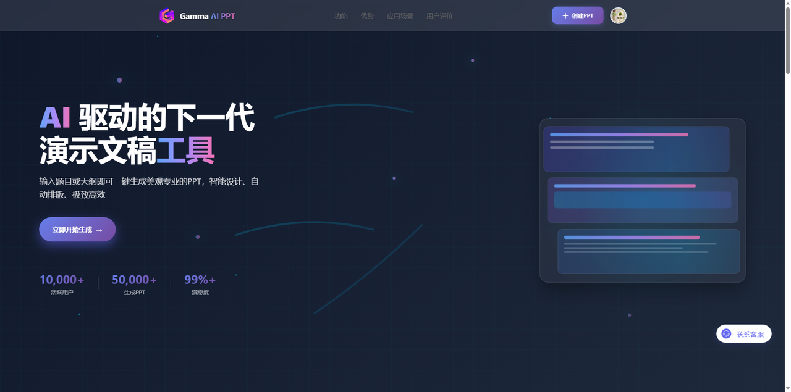Go to the 优势 section
Image resolution: width=791 pixels, height=392 pixels.
(x=367, y=16)
